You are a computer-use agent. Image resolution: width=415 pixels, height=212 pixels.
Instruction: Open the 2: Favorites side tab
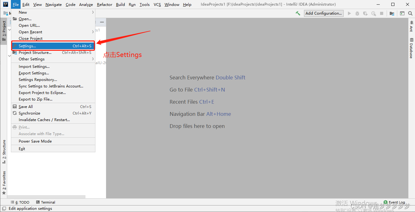point(4,183)
